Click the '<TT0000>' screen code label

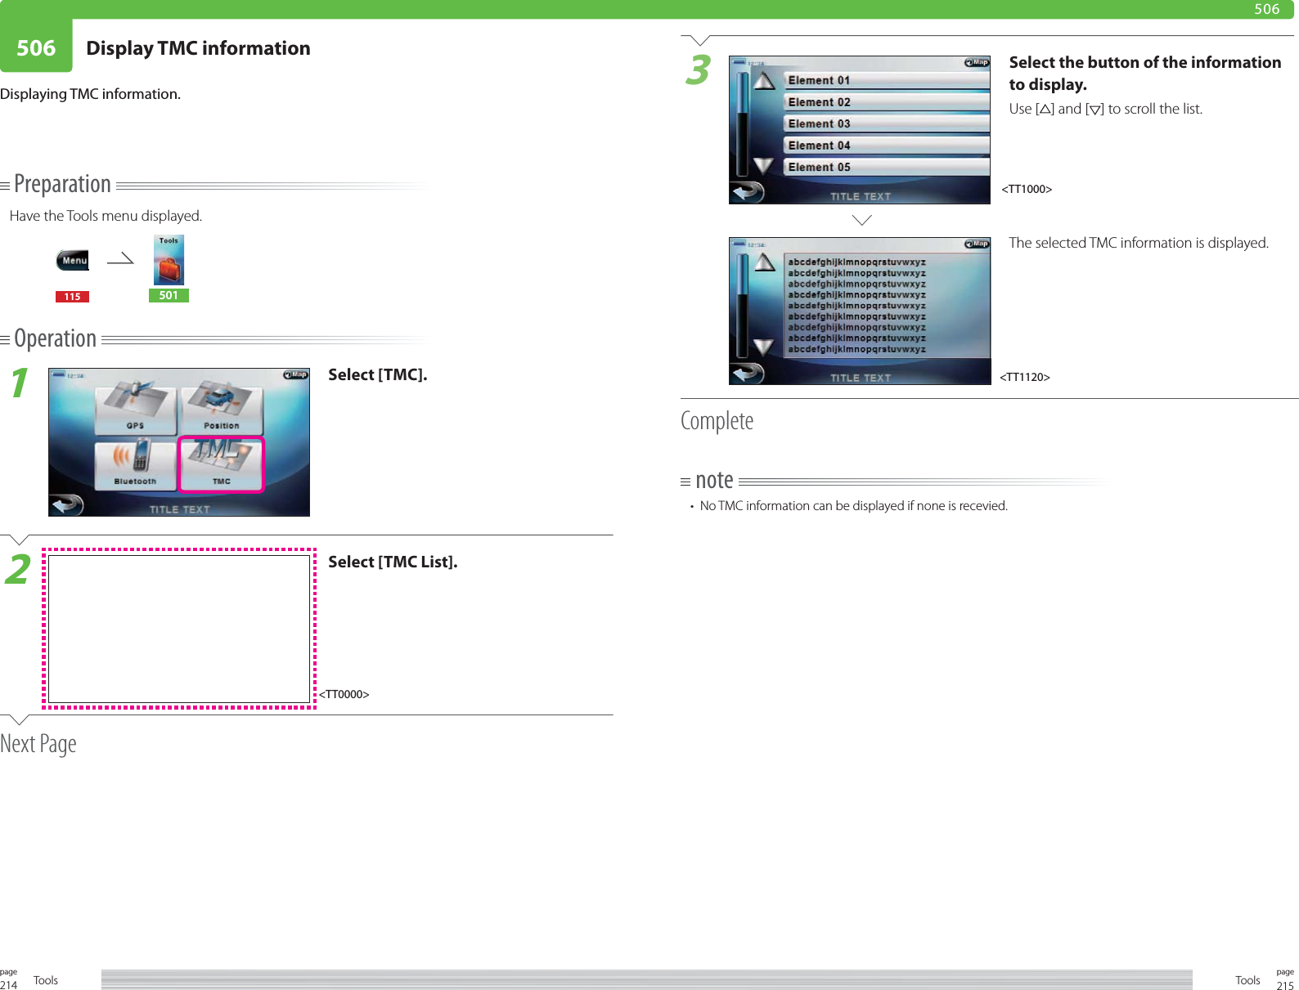pyautogui.click(x=344, y=694)
